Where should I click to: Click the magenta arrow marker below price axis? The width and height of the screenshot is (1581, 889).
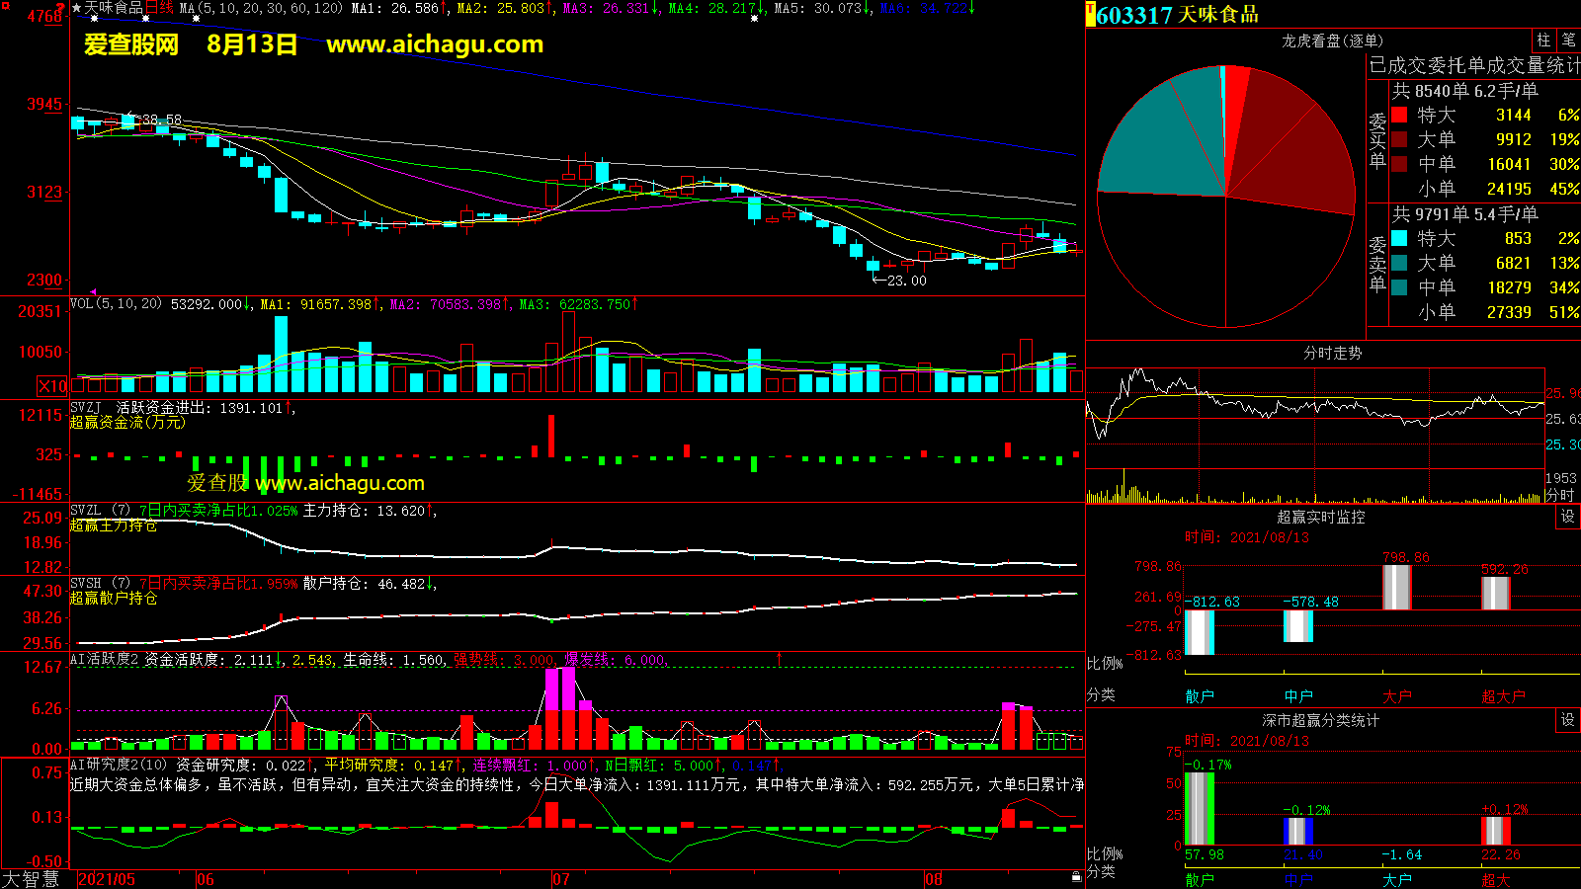pyautogui.click(x=94, y=292)
